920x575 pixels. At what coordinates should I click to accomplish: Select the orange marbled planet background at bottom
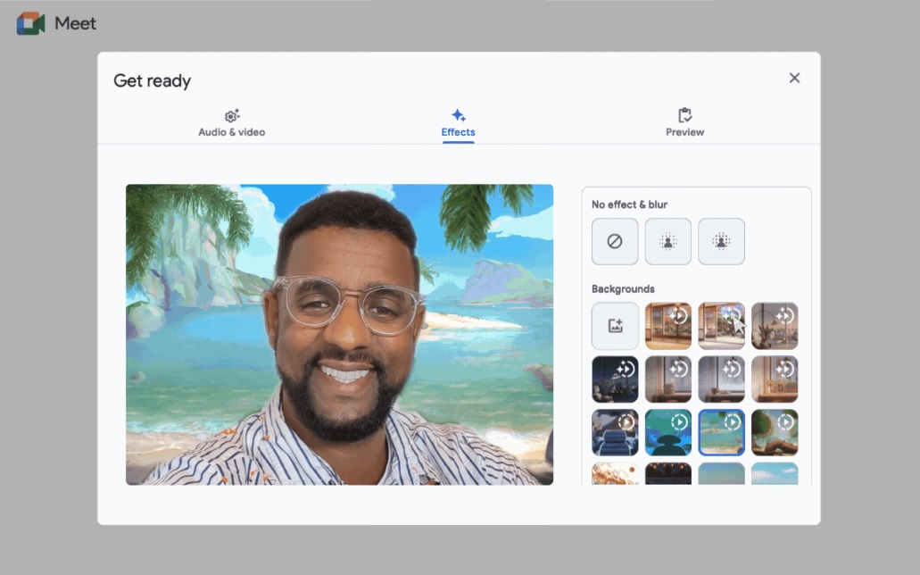coord(615,473)
